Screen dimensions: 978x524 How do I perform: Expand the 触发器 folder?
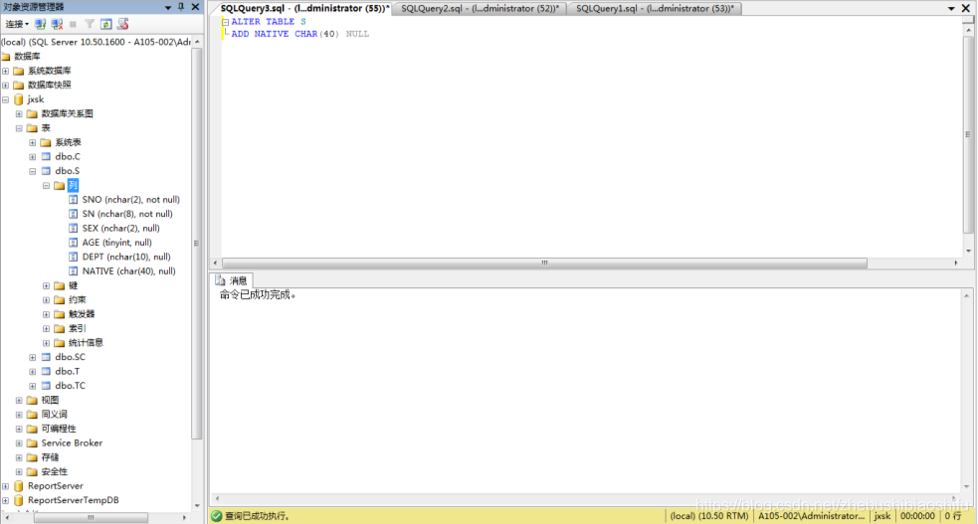[47, 314]
